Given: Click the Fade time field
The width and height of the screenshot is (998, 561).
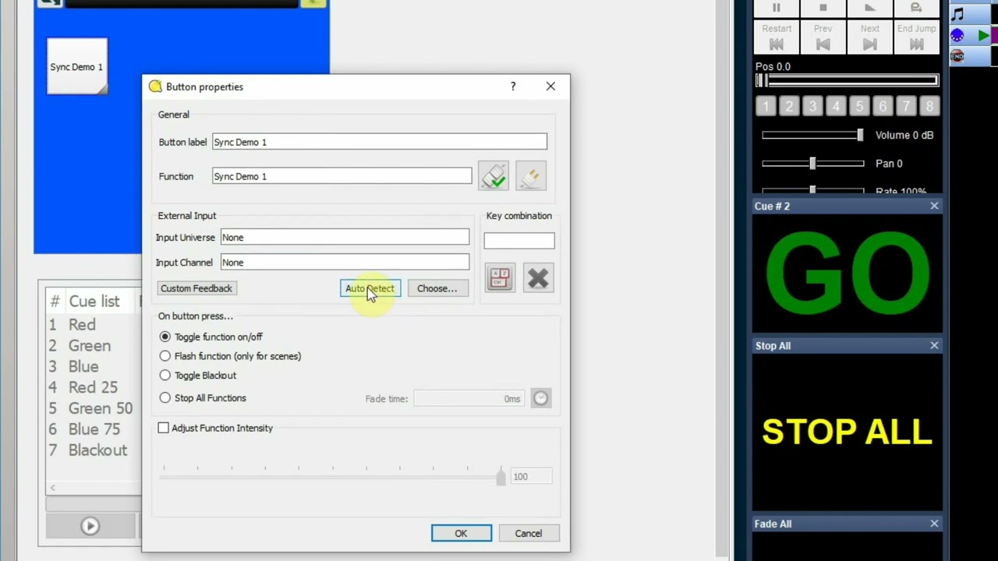Looking at the screenshot, I should click(x=469, y=398).
